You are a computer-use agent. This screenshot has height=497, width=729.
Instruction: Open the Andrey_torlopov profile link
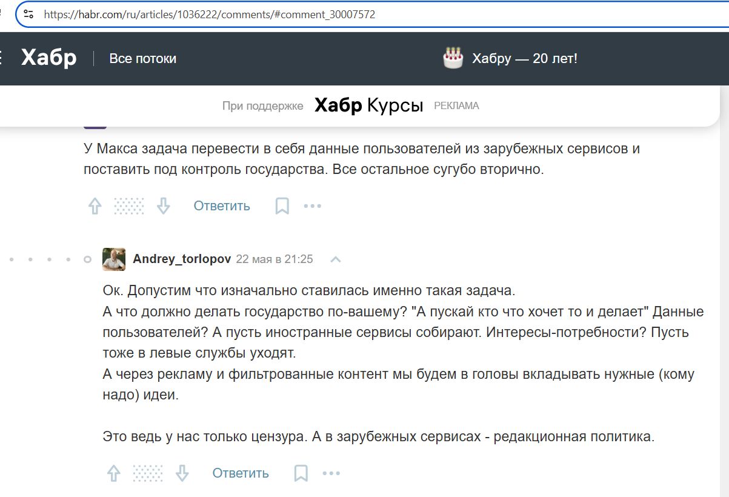pos(182,259)
